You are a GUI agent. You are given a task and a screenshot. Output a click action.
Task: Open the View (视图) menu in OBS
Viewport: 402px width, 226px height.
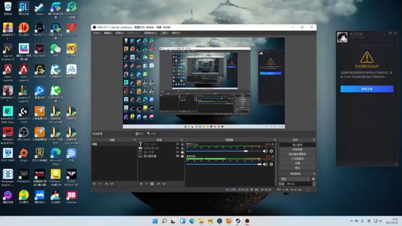(120, 33)
